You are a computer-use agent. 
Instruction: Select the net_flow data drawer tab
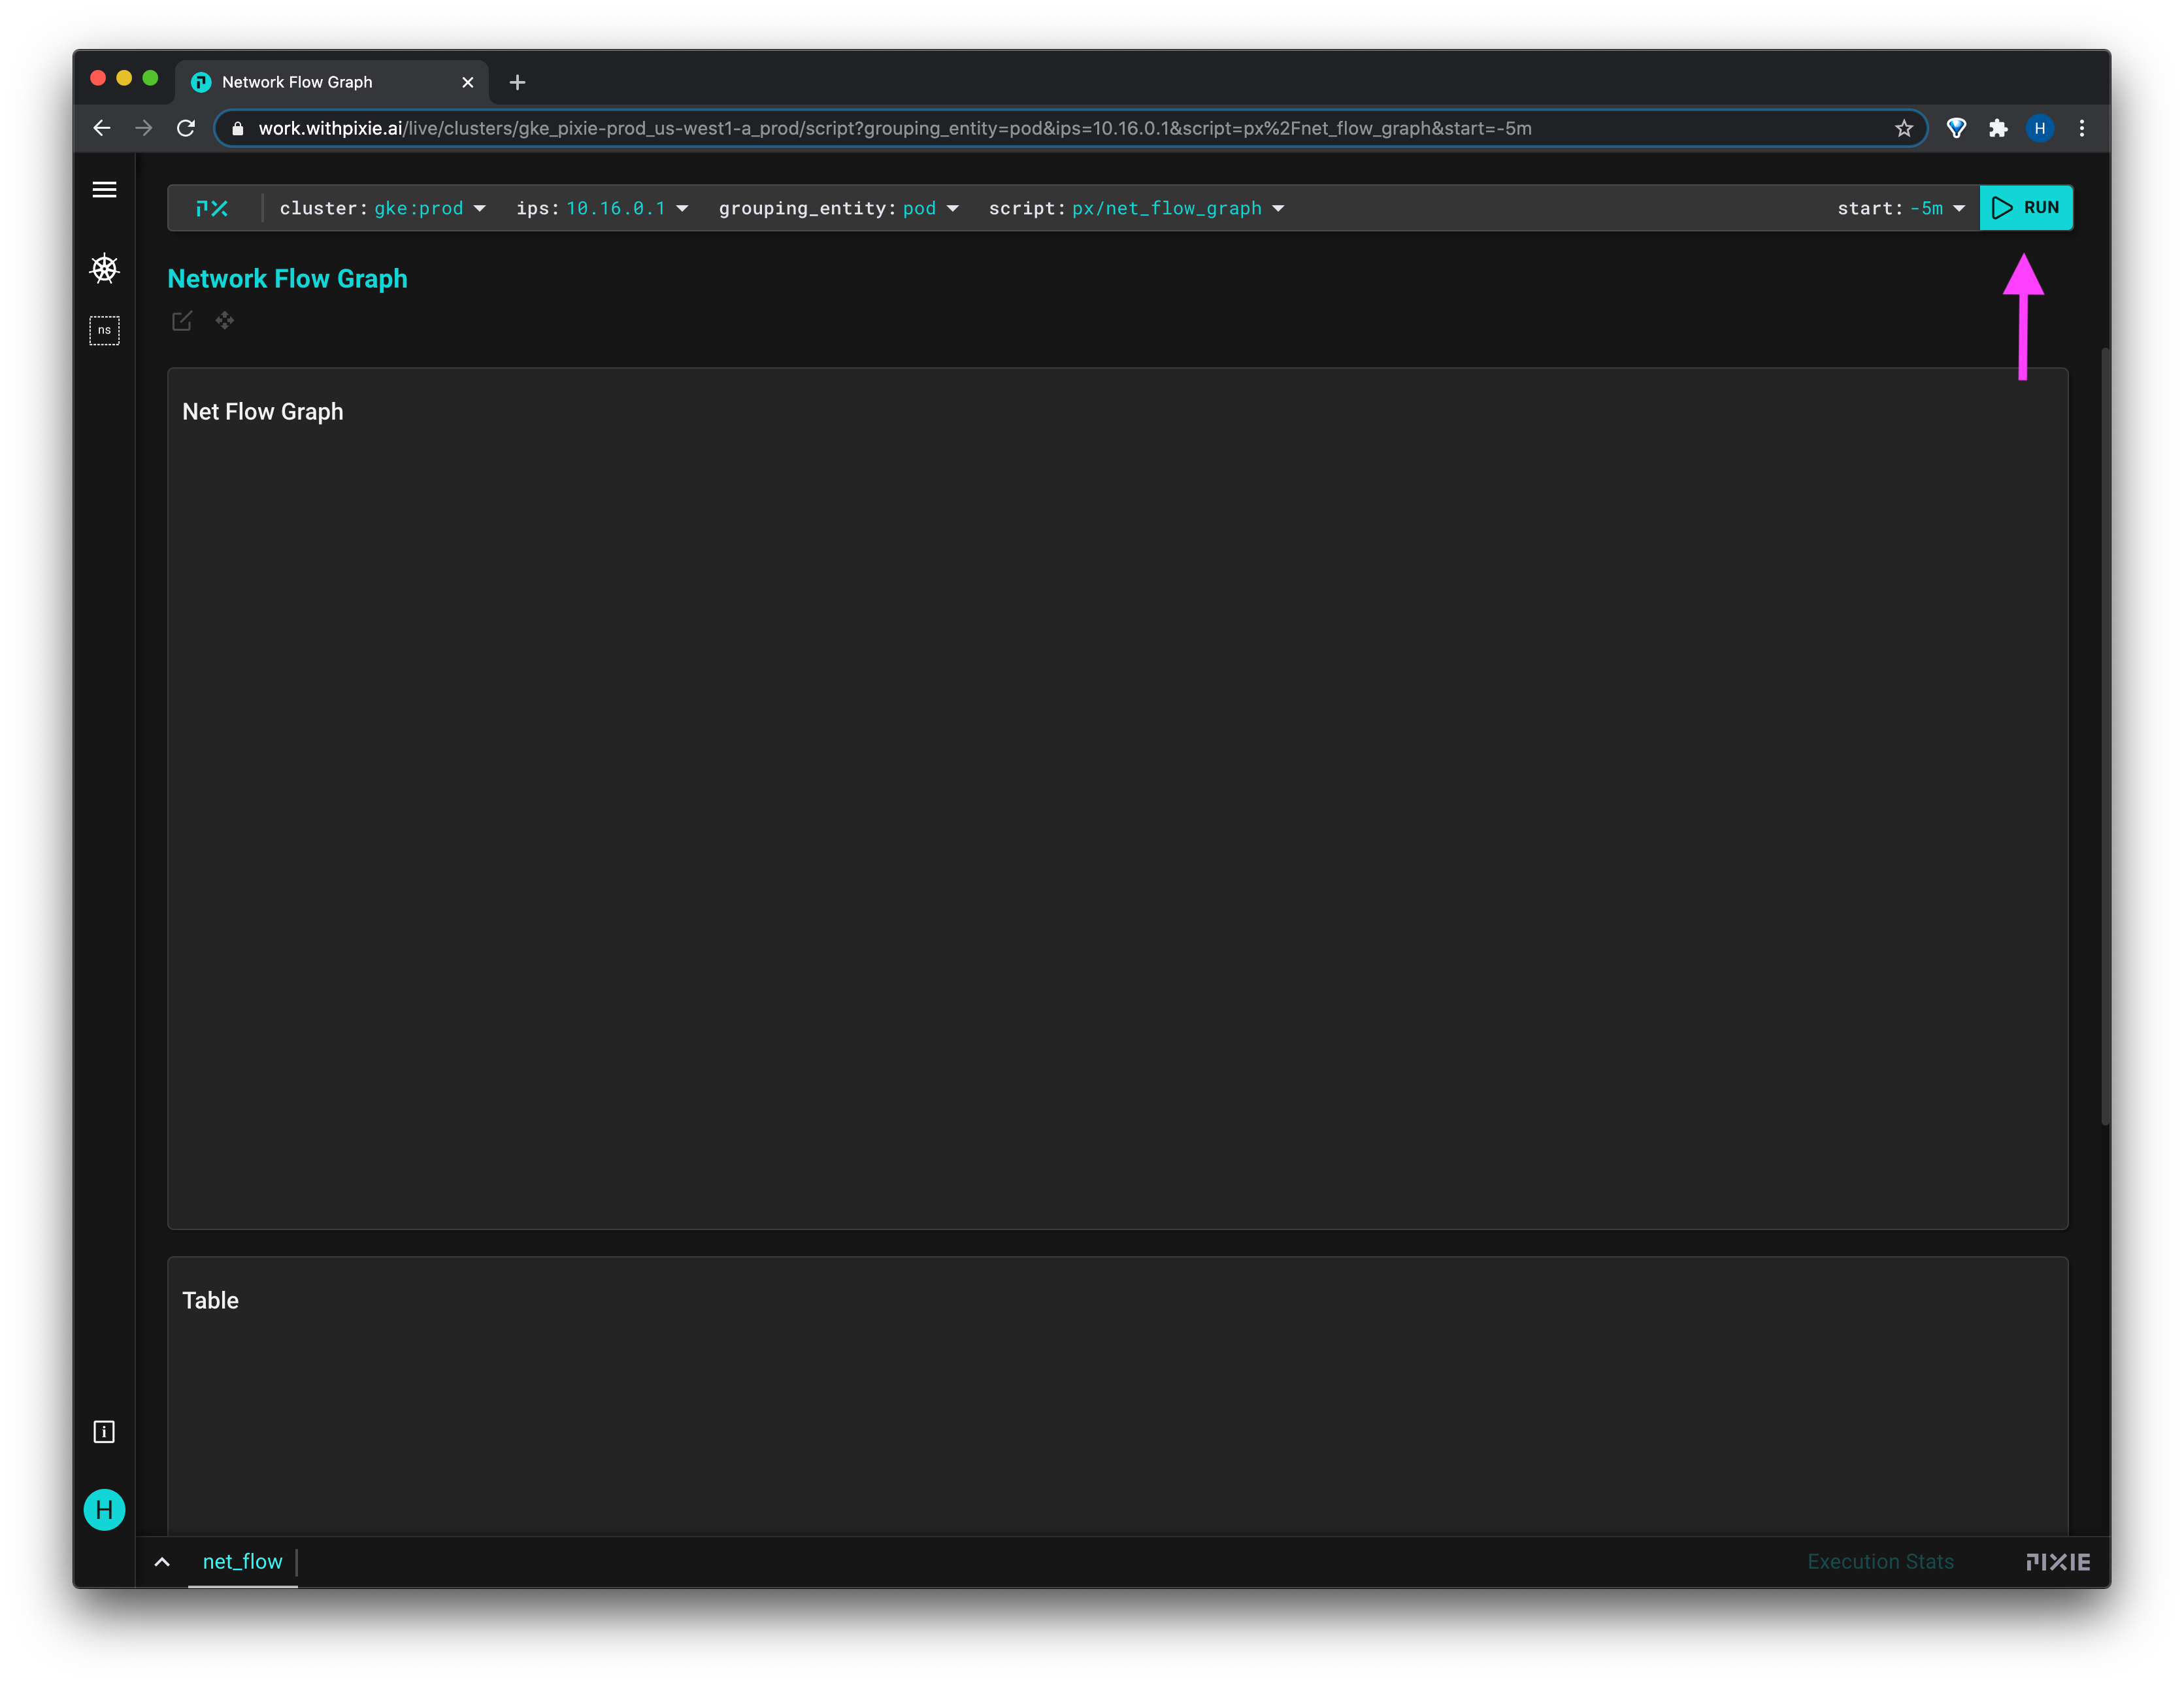point(242,1561)
